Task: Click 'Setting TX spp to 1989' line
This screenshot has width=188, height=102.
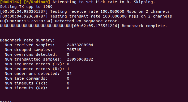Action: click(26, 7)
